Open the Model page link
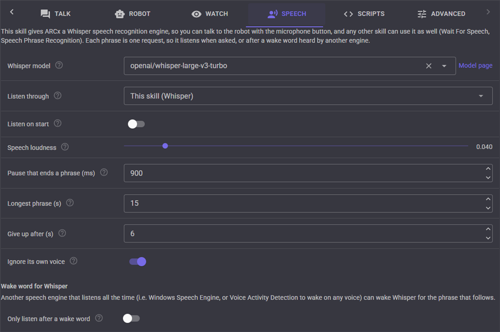This screenshot has height=332, width=500. 476,66
